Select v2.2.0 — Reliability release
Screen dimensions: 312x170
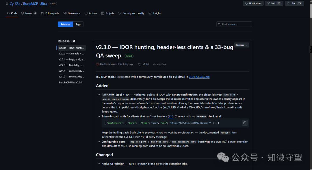(x=71, y=65)
